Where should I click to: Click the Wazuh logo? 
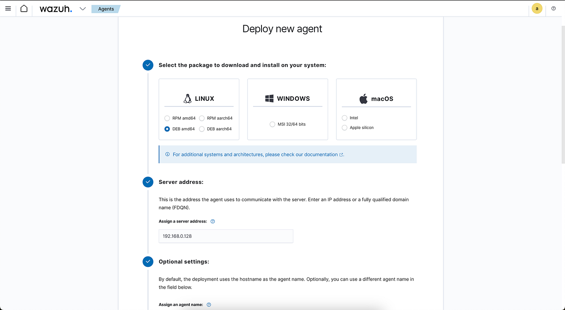[56, 9]
